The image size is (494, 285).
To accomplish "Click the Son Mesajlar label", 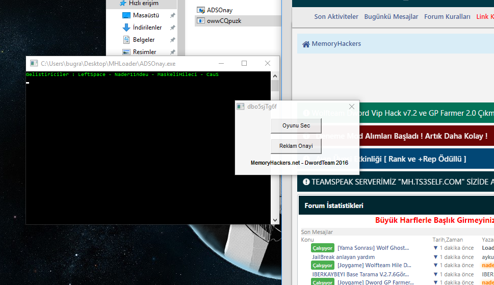I will (317, 232).
